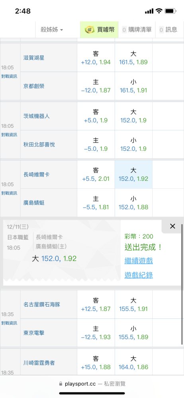Select 大 152.0, 1.92 for 長崎維爾卡
184x398 pixels.
pyautogui.click(x=133, y=174)
